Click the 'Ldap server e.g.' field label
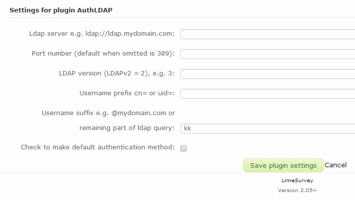The image size is (355, 200). (102, 33)
